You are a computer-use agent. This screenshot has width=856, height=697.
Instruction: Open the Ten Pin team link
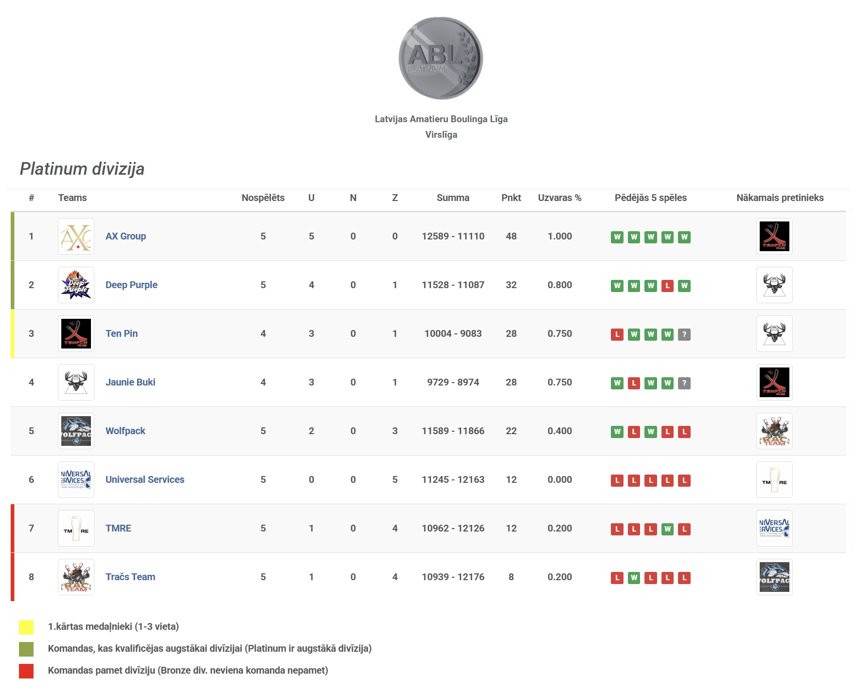pos(122,333)
